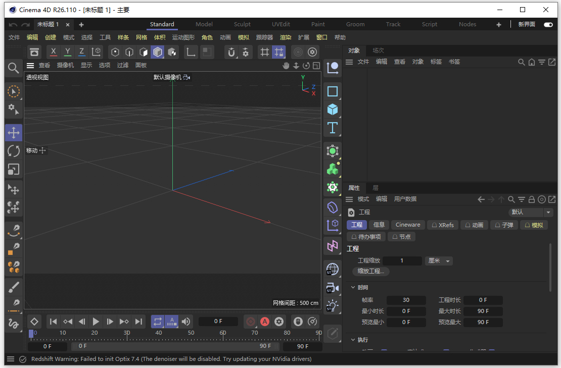561x368 pixels.
Task: Switch to the Sculpt layout tab
Action: [x=242, y=24]
